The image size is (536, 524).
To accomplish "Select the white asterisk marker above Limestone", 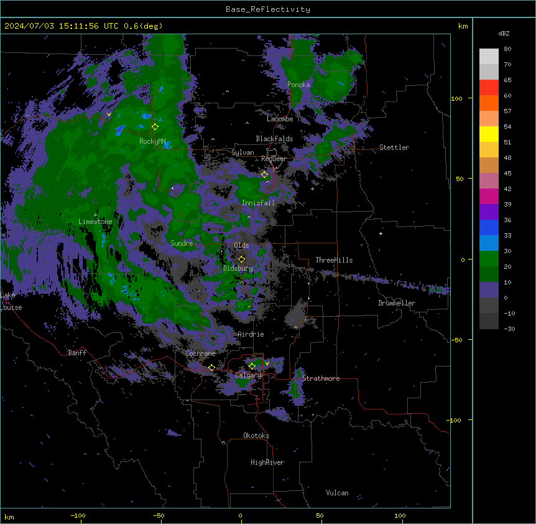I will [x=95, y=215].
